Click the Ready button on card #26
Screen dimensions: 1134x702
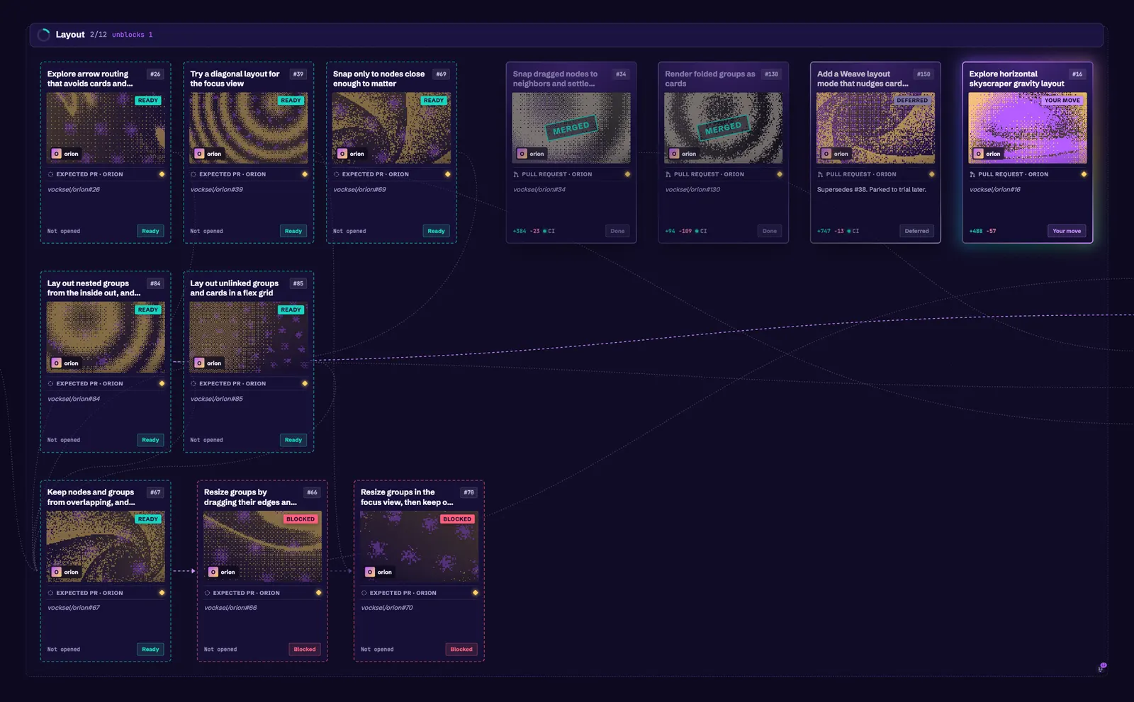point(150,231)
